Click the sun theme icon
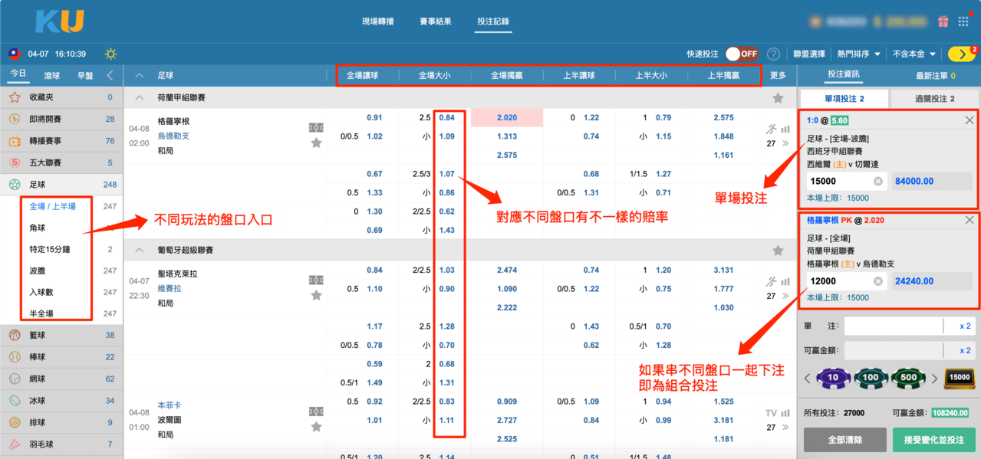The height and width of the screenshot is (459, 981). point(111,54)
